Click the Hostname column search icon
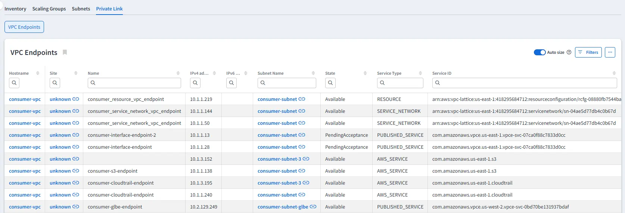Viewport: 625px width, 213px height. pos(14,83)
